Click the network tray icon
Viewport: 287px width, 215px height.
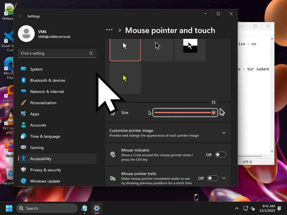point(246,208)
